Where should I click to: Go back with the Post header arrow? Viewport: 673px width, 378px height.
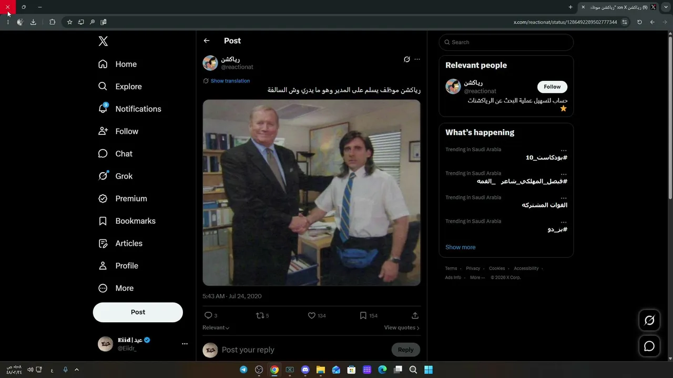click(x=207, y=41)
